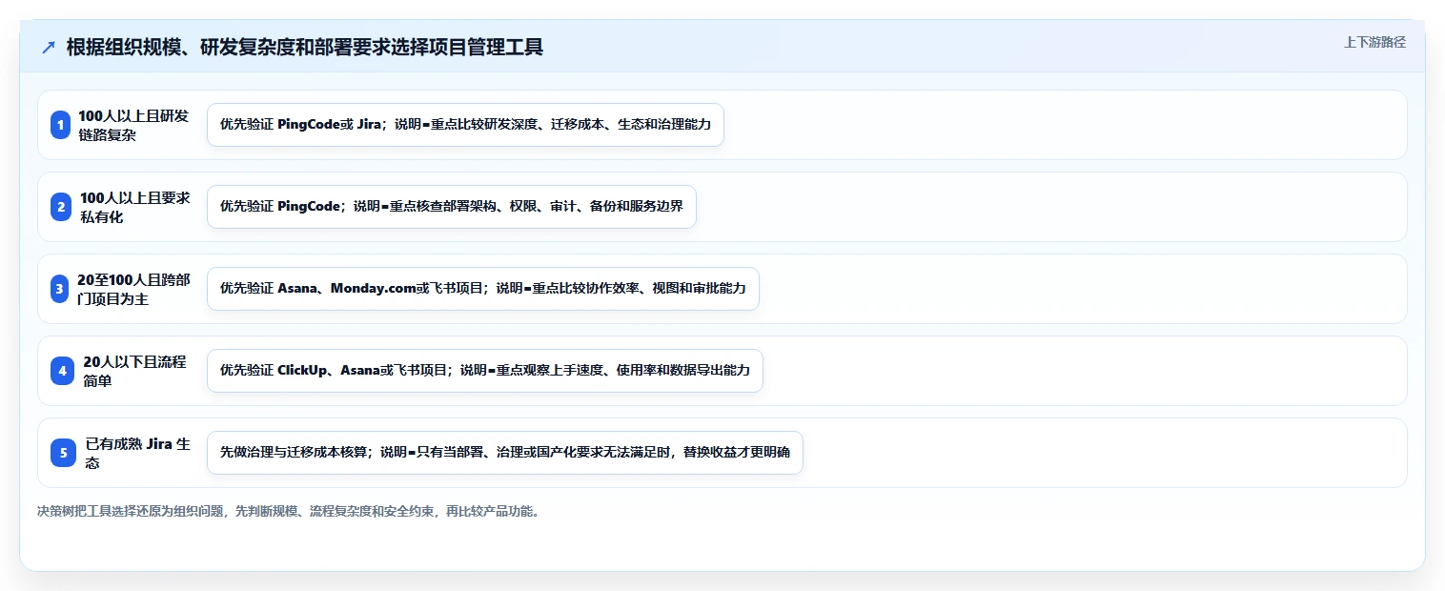Image resolution: width=1445 pixels, height=591 pixels.
Task: Select the heading 根据组织规模、研发复杂度和部署要求选择项目管理工具
Action: click(x=305, y=48)
